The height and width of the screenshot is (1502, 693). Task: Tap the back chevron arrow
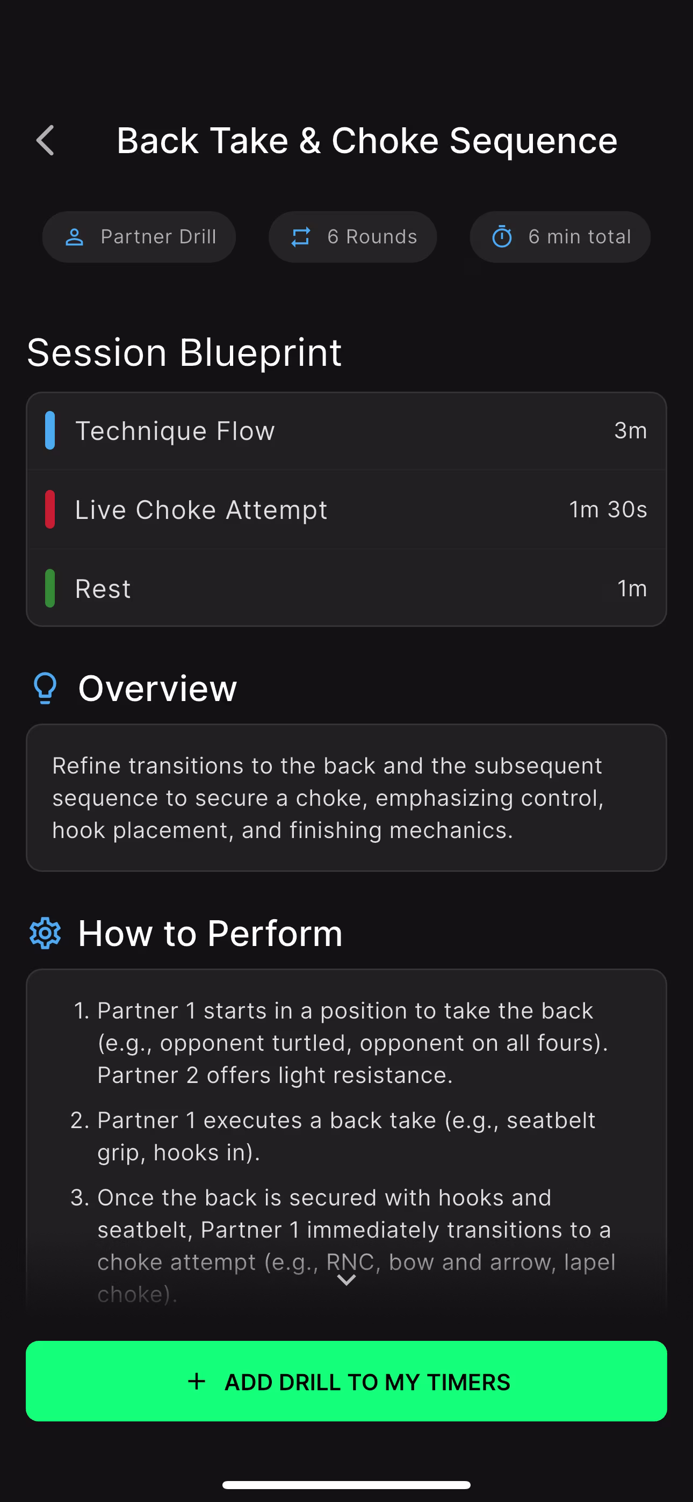pyautogui.click(x=46, y=141)
